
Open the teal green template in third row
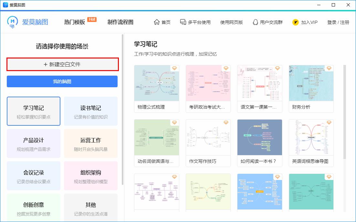(311, 192)
